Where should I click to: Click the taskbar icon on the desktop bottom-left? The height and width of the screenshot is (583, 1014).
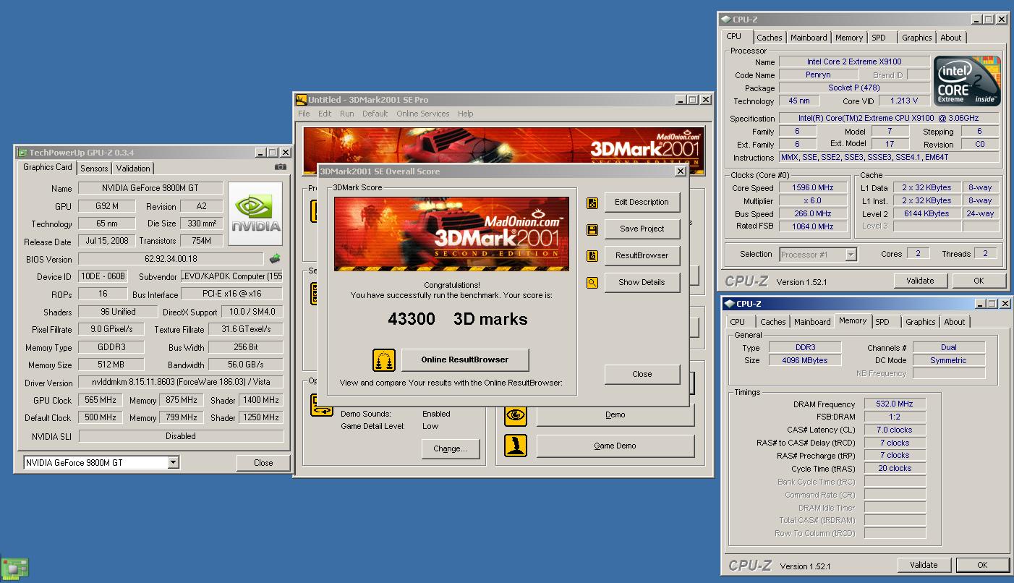tap(14, 569)
